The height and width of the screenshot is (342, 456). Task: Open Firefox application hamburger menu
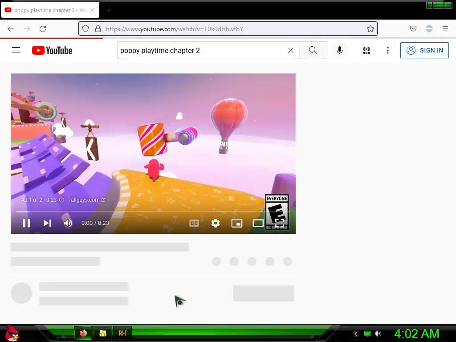pos(445,28)
